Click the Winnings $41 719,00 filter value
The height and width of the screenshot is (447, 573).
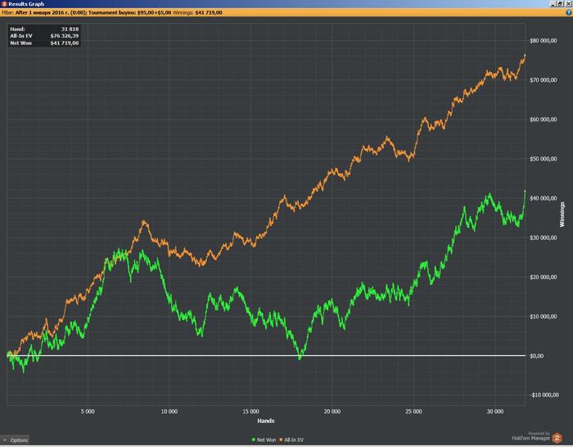(208, 12)
